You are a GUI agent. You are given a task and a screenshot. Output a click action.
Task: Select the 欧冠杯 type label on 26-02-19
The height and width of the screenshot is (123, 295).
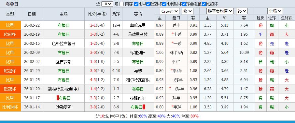[10, 34]
